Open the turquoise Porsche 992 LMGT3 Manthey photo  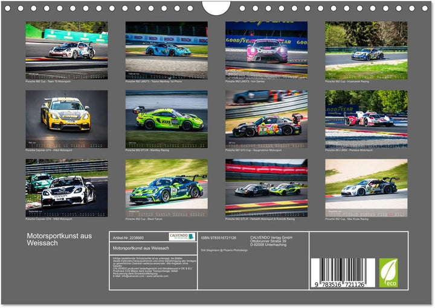click(x=167, y=51)
